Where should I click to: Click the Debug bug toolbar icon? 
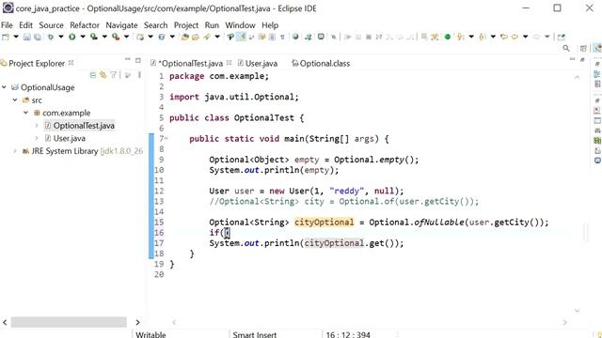pyautogui.click(x=50, y=37)
